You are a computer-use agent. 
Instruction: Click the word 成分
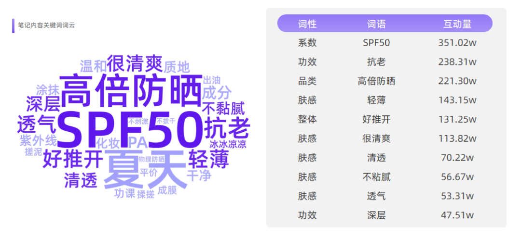[217, 93]
